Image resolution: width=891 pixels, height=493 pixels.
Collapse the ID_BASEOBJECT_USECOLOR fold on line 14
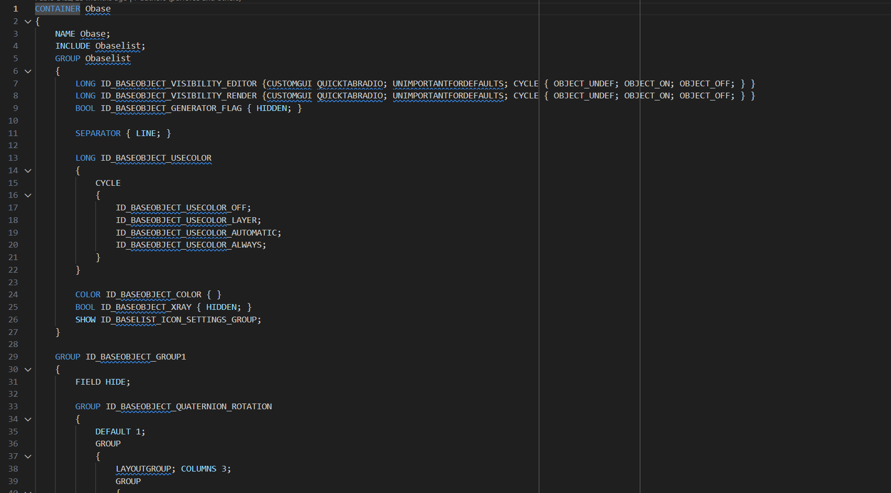click(28, 170)
